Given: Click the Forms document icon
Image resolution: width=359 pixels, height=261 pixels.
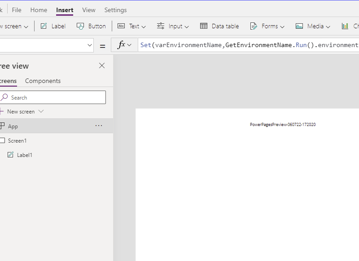Looking at the screenshot, I should [x=254, y=26].
